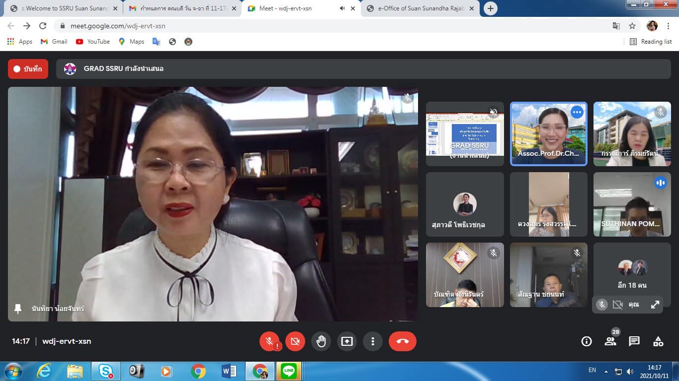Viewport: 679px width, 381px height.
Task: Bookmark this page with star icon
Action: click(632, 26)
